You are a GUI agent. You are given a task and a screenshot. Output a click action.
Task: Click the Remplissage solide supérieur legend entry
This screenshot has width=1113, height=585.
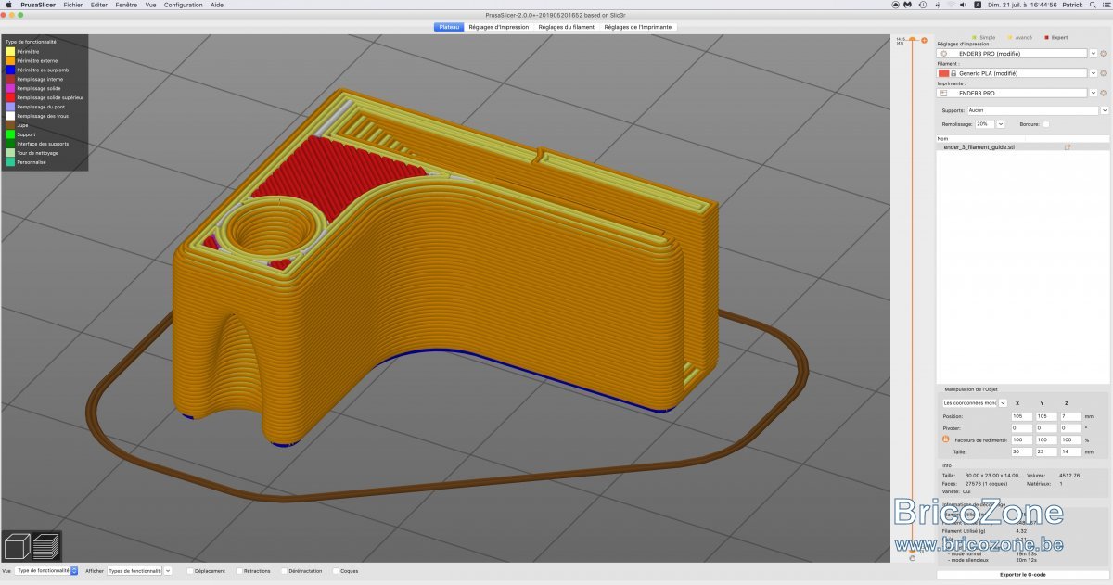coord(45,97)
